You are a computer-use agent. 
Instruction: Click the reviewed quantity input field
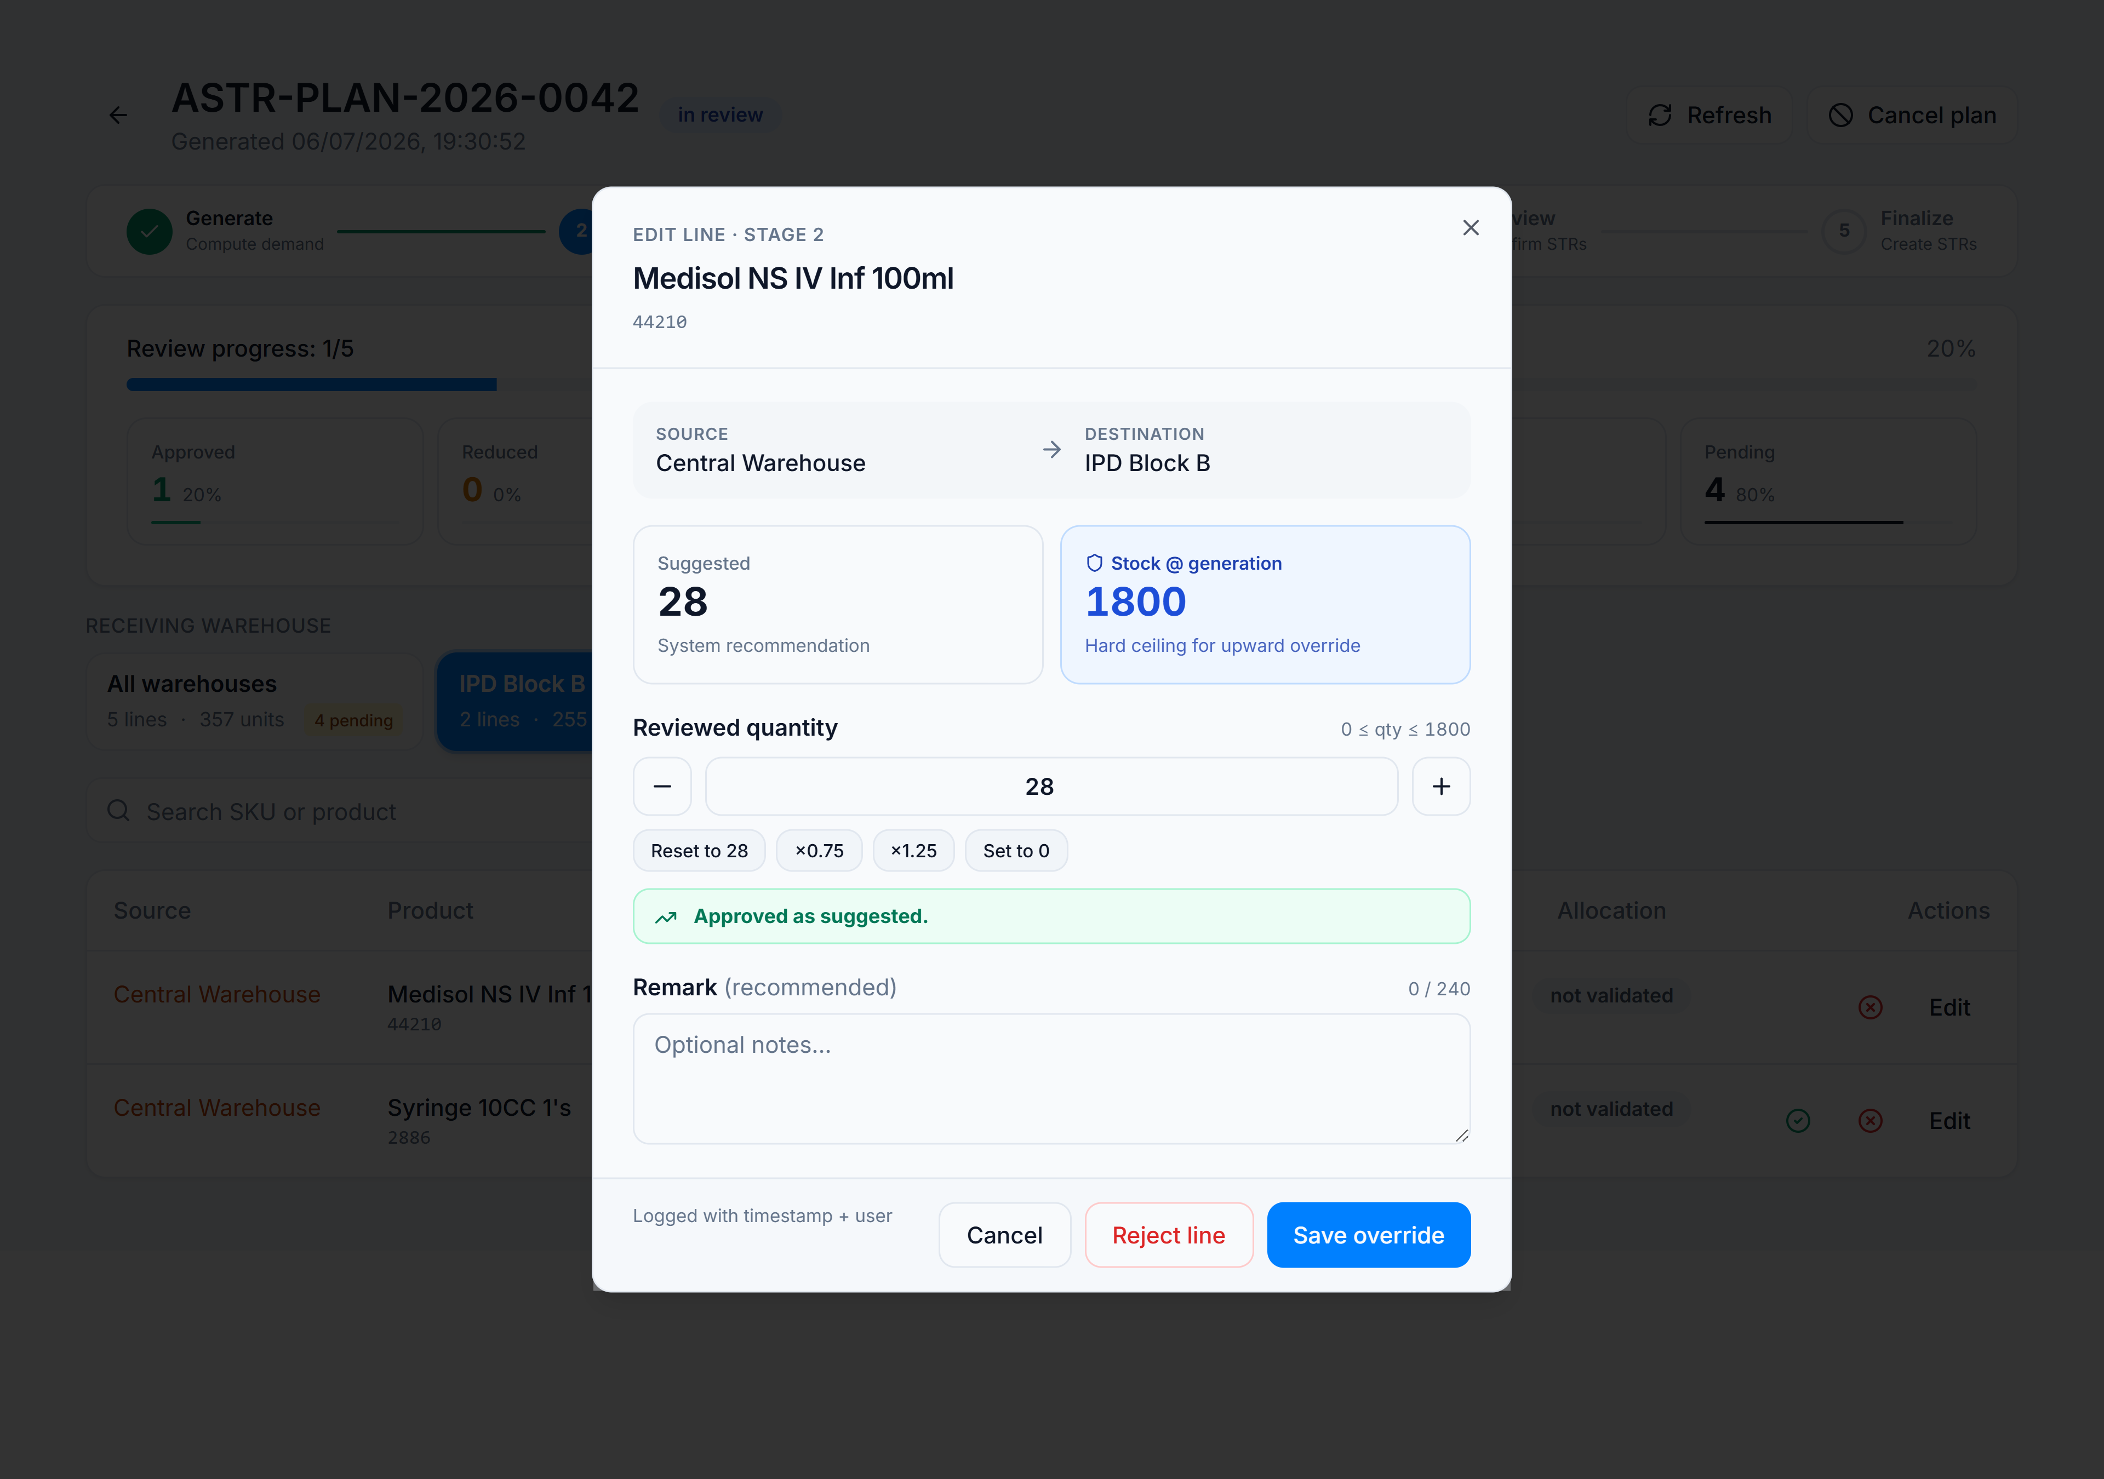1051,786
